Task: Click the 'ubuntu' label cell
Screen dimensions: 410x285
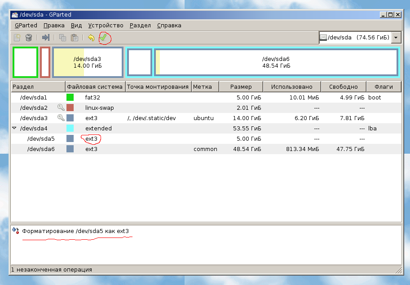Action: click(203, 118)
